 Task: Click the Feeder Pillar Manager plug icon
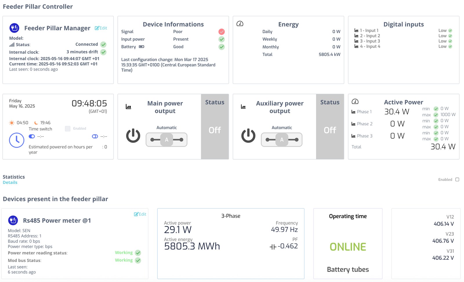[14, 28]
